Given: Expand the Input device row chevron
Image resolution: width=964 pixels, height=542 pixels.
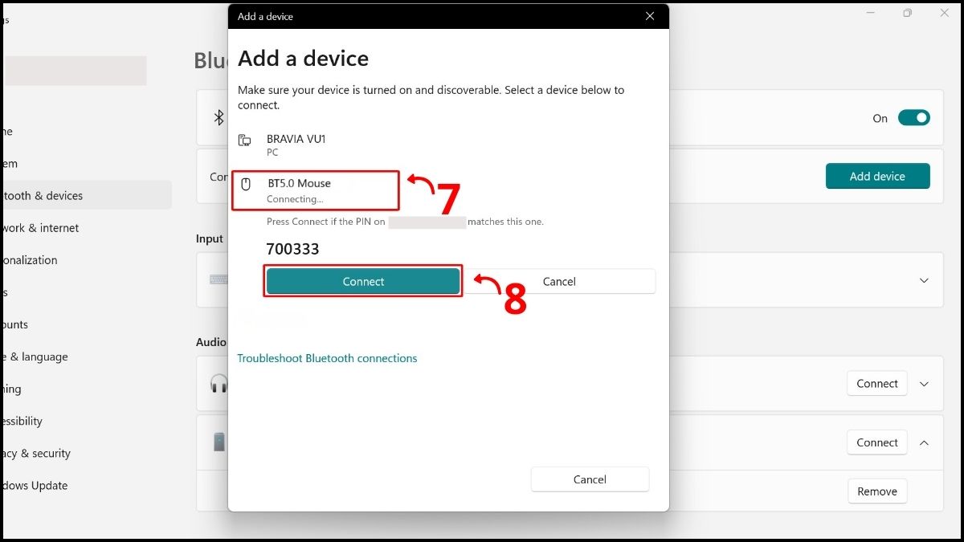Looking at the screenshot, I should [x=924, y=281].
